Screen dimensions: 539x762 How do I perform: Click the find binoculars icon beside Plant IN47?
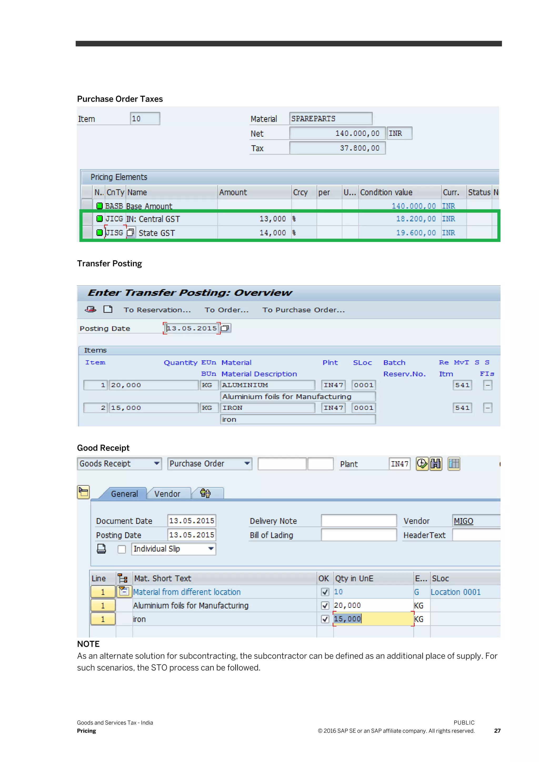pos(436,464)
